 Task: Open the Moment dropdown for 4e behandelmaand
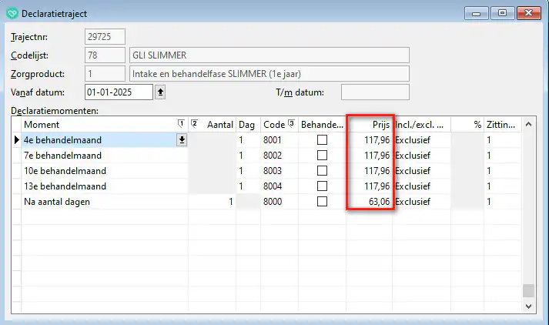(182, 140)
